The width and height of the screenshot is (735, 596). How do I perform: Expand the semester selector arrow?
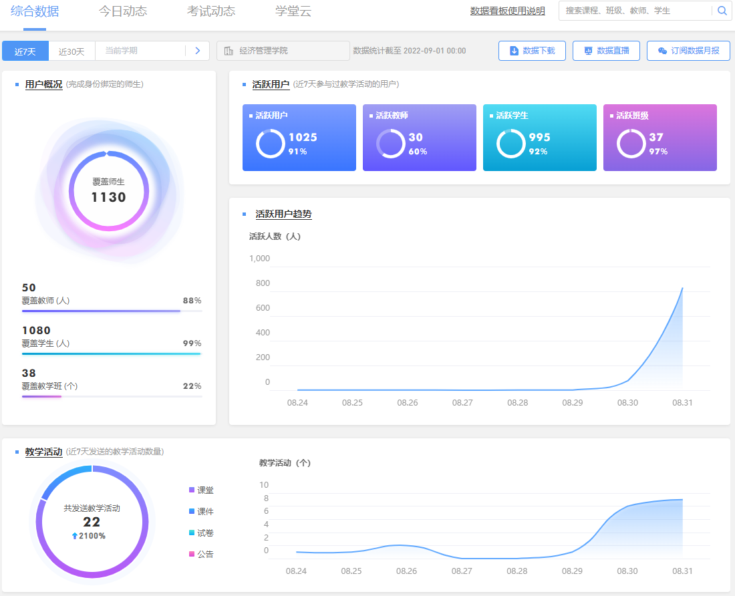click(x=197, y=51)
